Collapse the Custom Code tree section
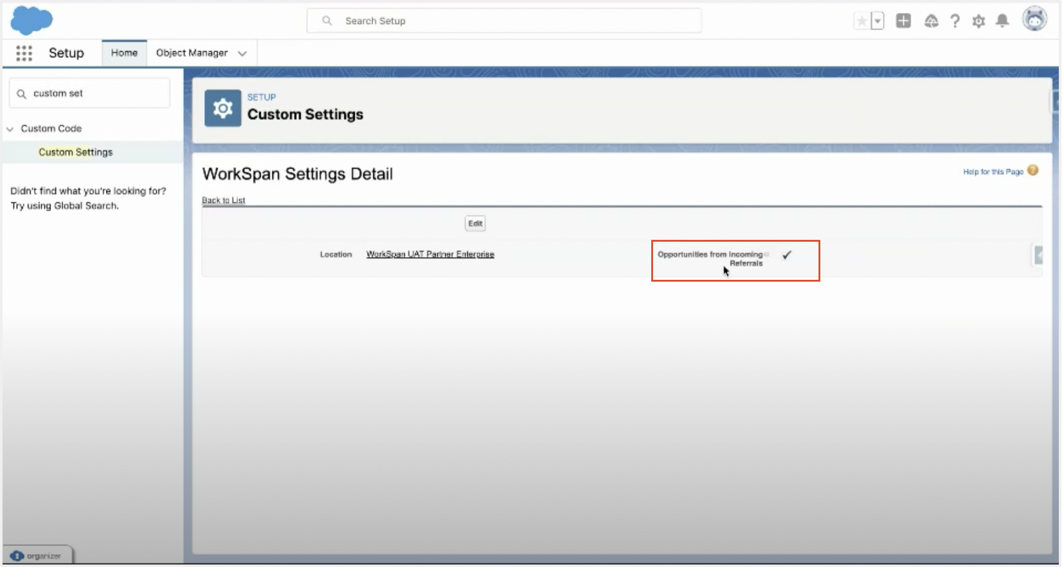Viewport: 1062px width, 567px height. 10,129
